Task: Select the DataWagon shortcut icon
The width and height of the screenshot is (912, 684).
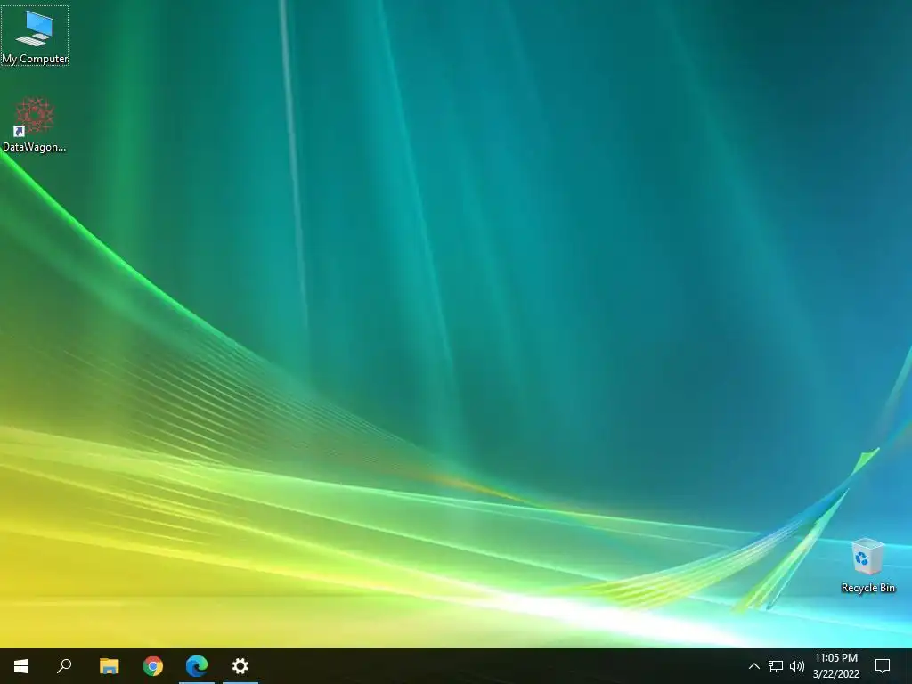Action: (35, 125)
